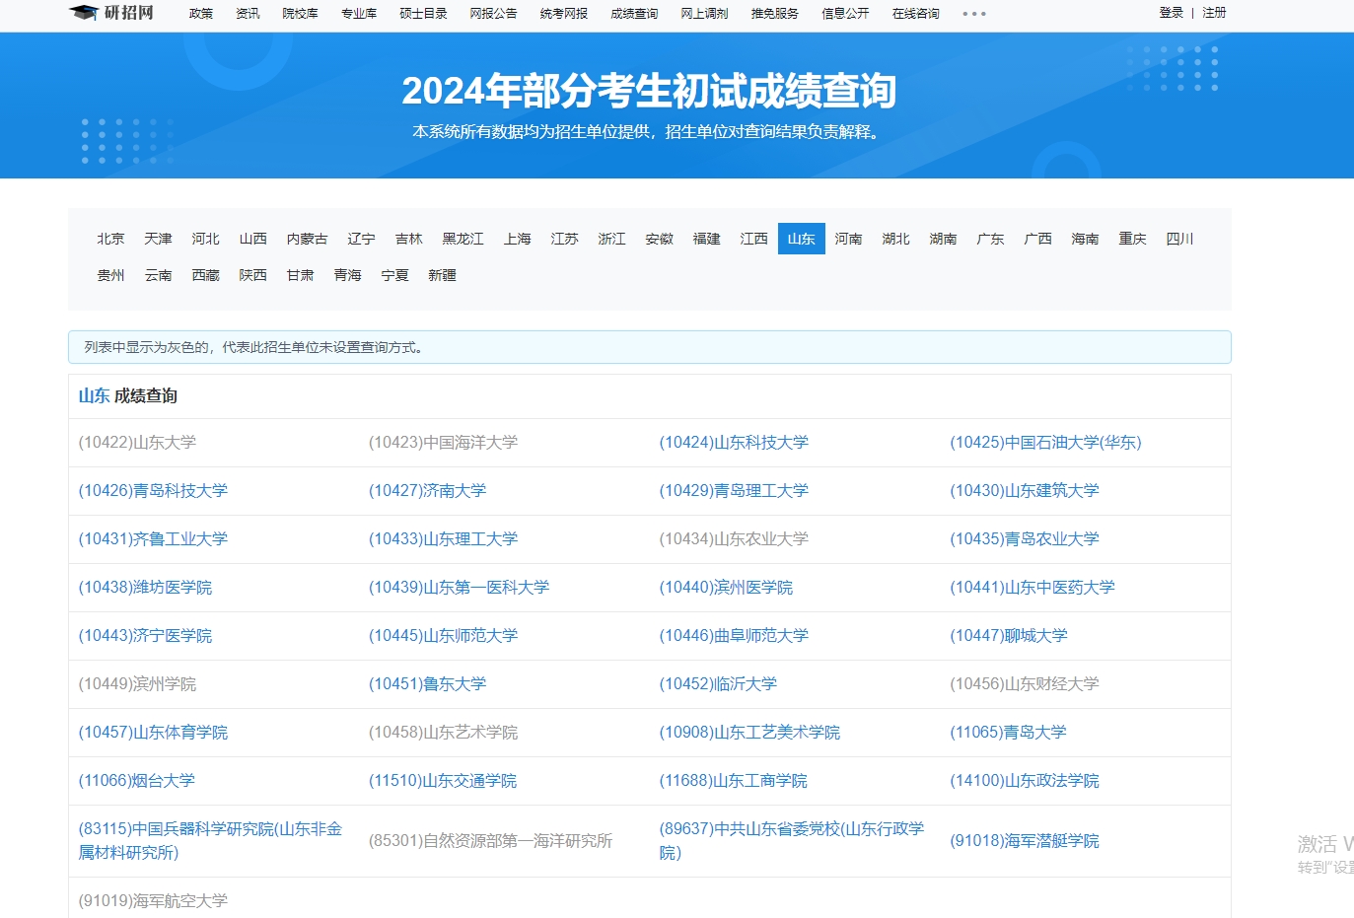Viewport: 1354px width, 918px height.
Task: Open (10447)聊城大学 score query
Action: coord(1009,636)
